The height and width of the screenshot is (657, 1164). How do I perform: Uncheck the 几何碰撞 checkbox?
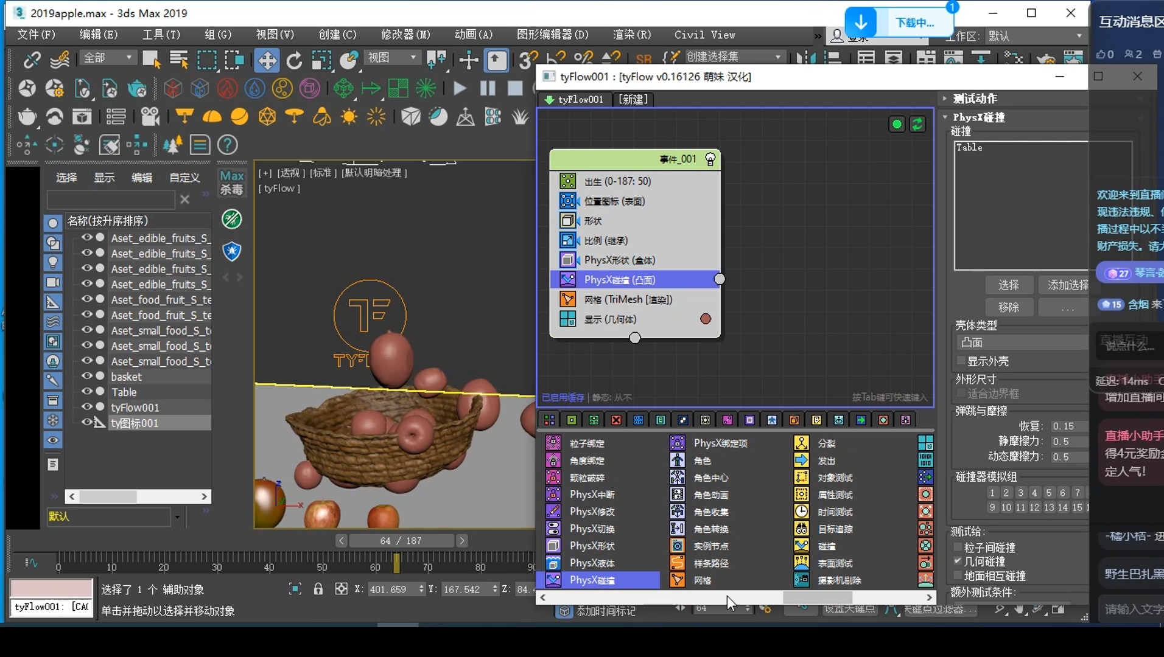958,561
